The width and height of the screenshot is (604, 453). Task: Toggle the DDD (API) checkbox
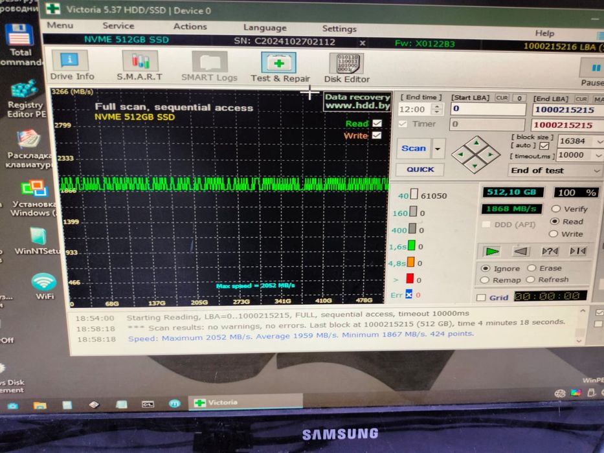(x=486, y=224)
